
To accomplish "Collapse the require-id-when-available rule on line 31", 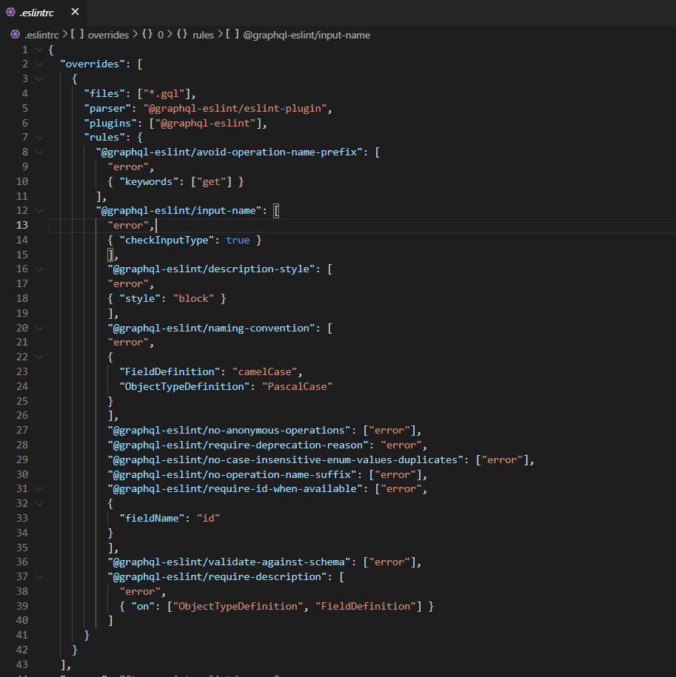I will pyautogui.click(x=39, y=489).
